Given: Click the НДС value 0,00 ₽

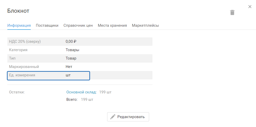Looking at the screenshot, I should 71,41.
